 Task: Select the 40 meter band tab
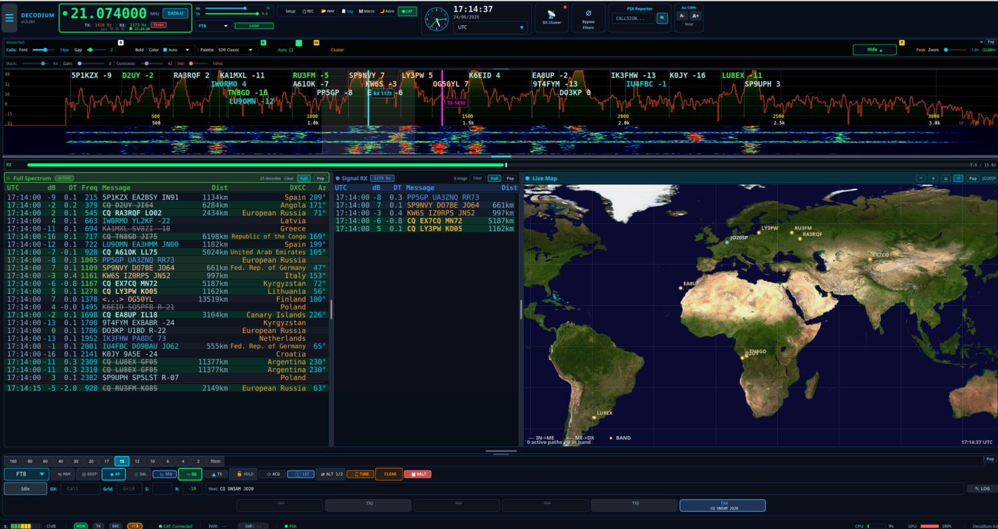point(61,461)
